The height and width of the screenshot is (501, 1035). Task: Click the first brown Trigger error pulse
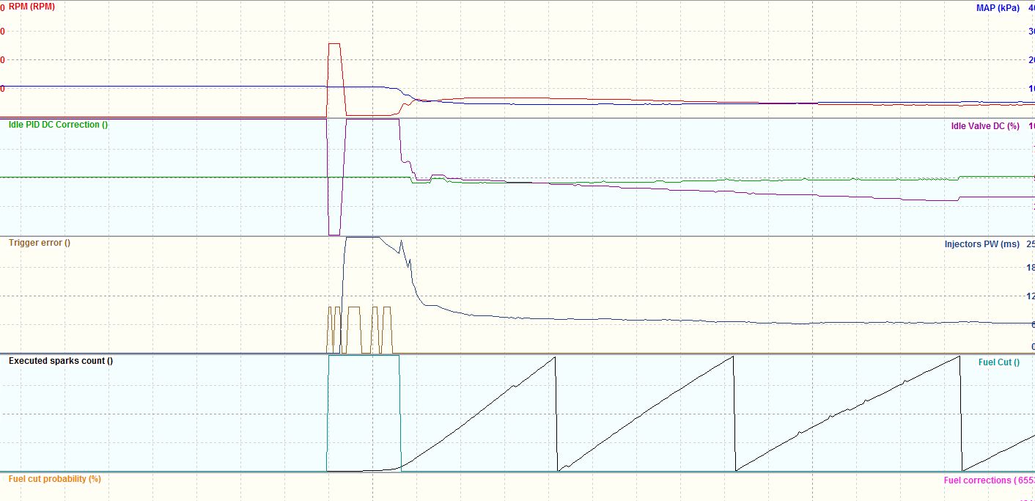coord(330,308)
